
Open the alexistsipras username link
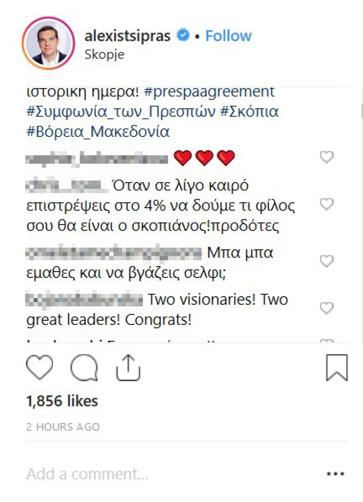[x=128, y=35]
